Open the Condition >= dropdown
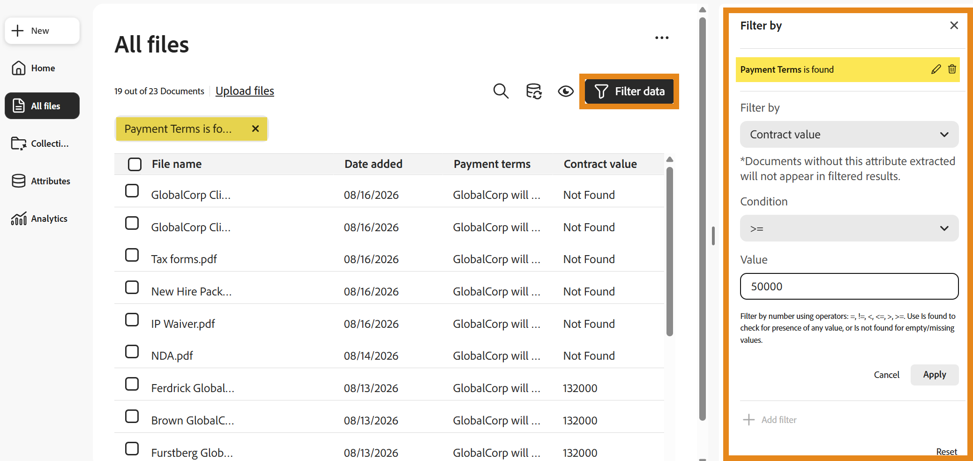This screenshot has height=461, width=973. tap(849, 228)
